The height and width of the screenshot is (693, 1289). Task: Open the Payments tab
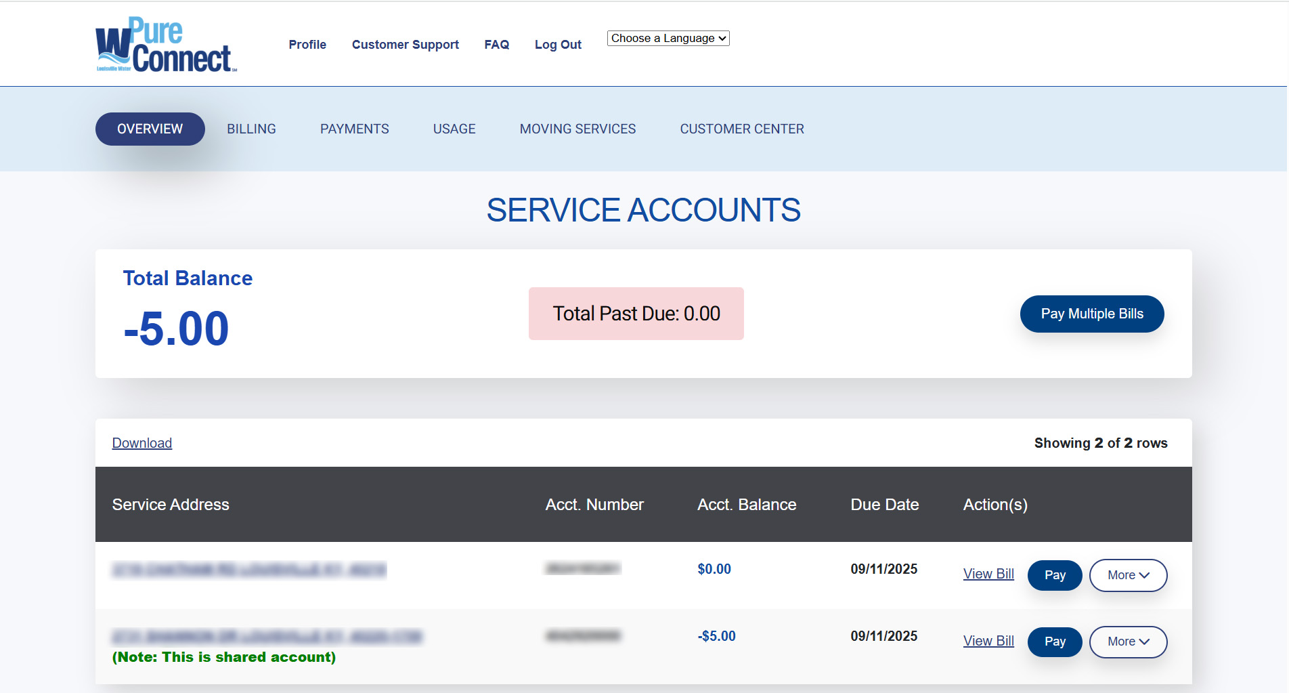pos(354,129)
